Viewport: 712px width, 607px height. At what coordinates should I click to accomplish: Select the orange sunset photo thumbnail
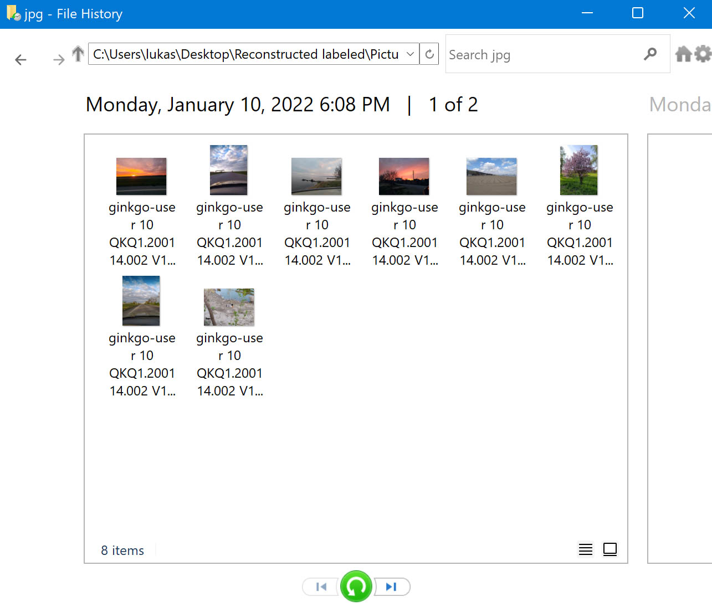point(141,176)
